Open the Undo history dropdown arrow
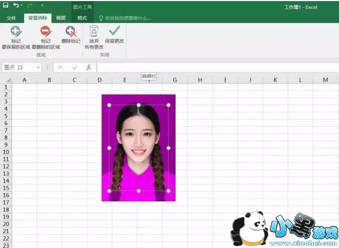The width and height of the screenshot is (339, 248). pyautogui.click(x=22, y=6)
